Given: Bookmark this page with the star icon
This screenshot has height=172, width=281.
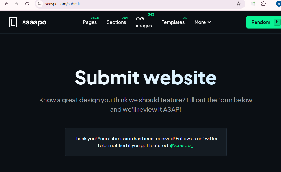Looking at the screenshot, I should click(x=238, y=4).
